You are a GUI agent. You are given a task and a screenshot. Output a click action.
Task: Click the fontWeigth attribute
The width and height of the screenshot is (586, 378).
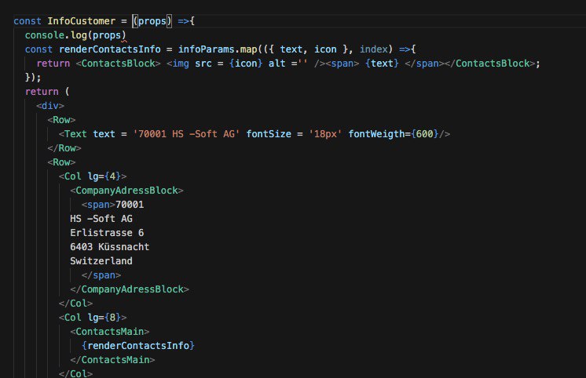point(377,134)
